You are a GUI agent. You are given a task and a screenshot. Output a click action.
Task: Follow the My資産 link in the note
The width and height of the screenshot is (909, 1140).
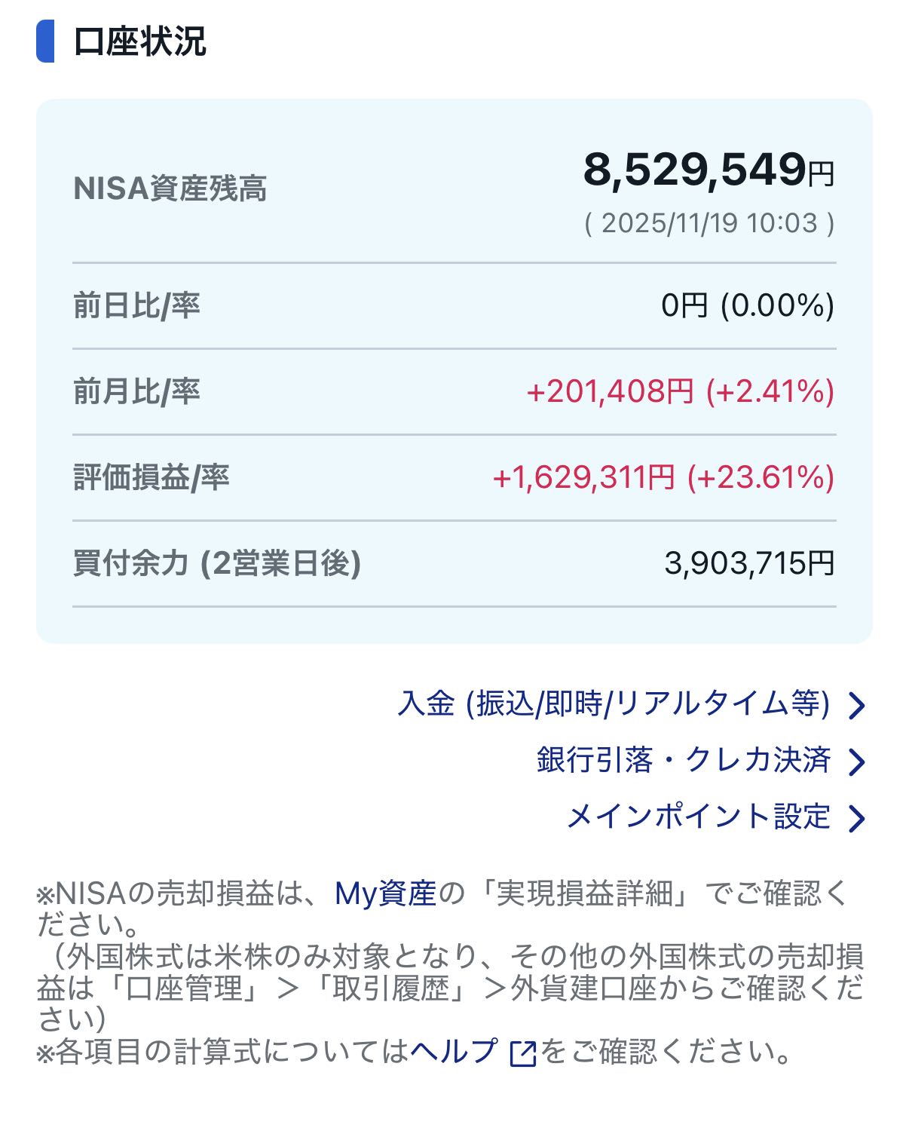(x=385, y=893)
